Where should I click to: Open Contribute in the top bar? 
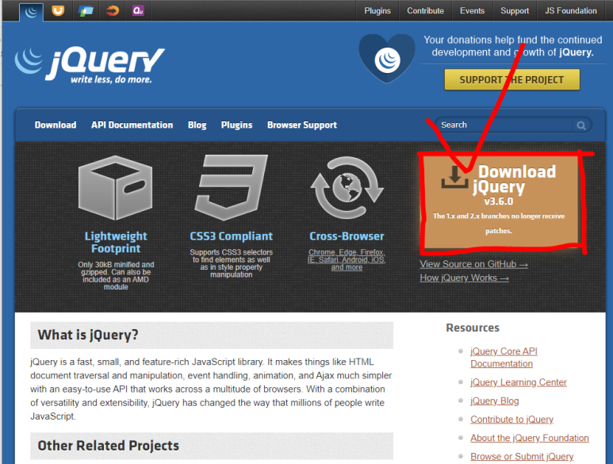[425, 10]
